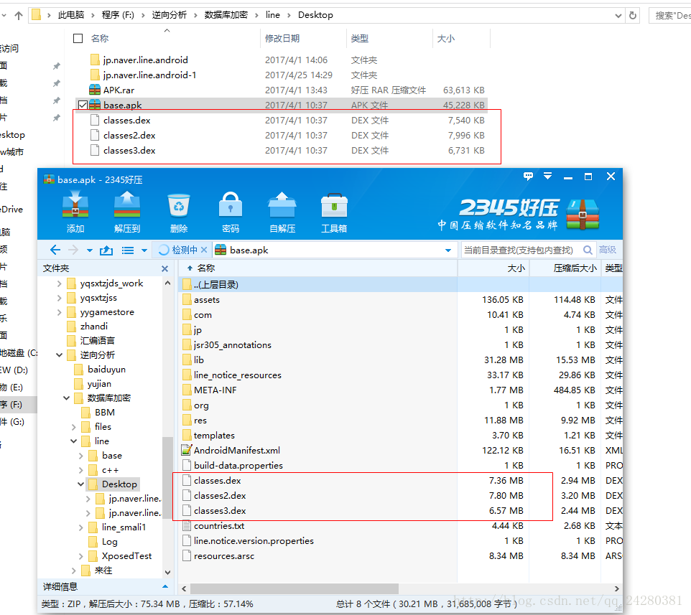Collapse the line tree node

[73, 441]
